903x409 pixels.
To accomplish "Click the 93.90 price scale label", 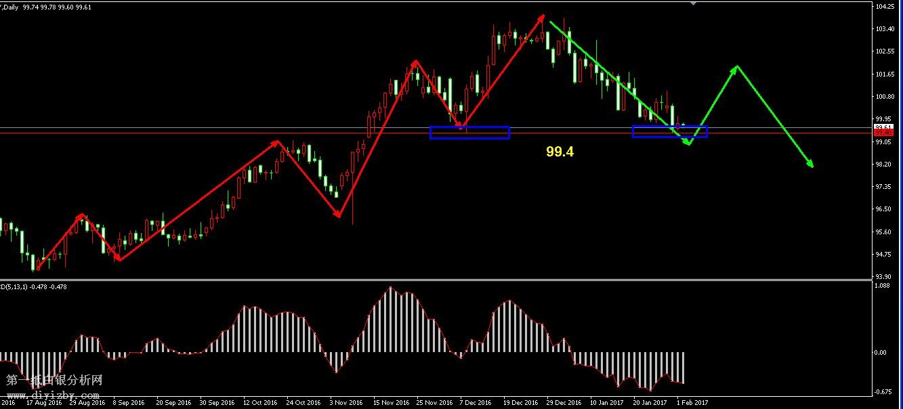I will coord(885,276).
